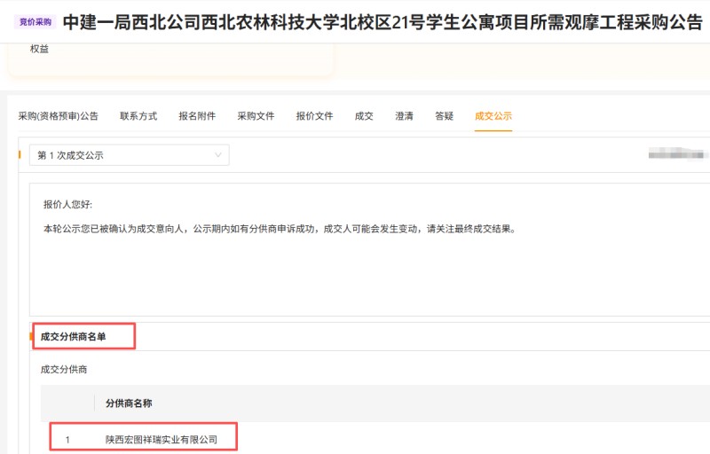
Task: Switch to the 联系方式 tab
Action: (138, 116)
